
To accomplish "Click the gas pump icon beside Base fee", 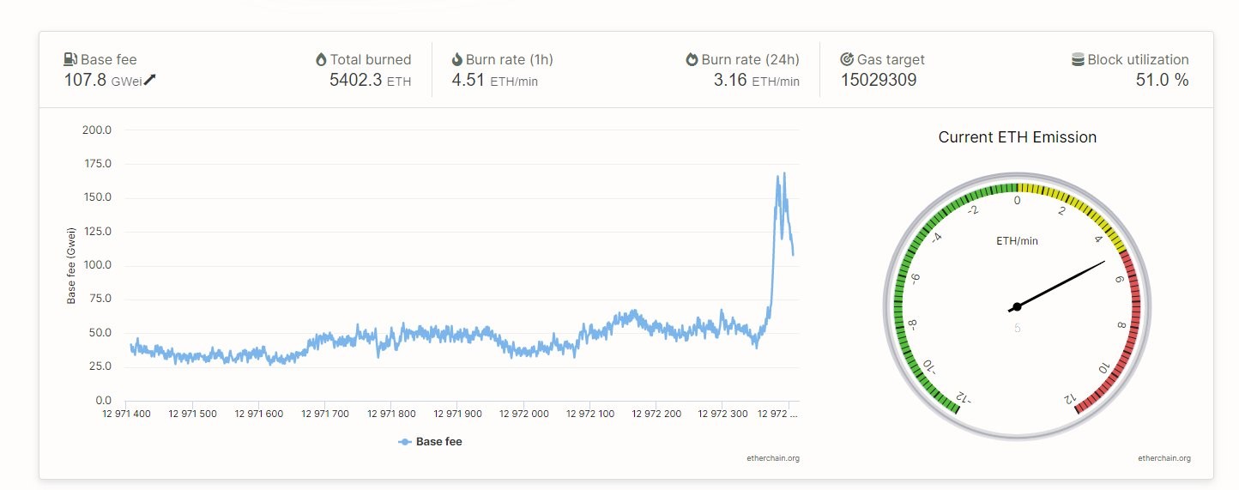I will (x=70, y=59).
